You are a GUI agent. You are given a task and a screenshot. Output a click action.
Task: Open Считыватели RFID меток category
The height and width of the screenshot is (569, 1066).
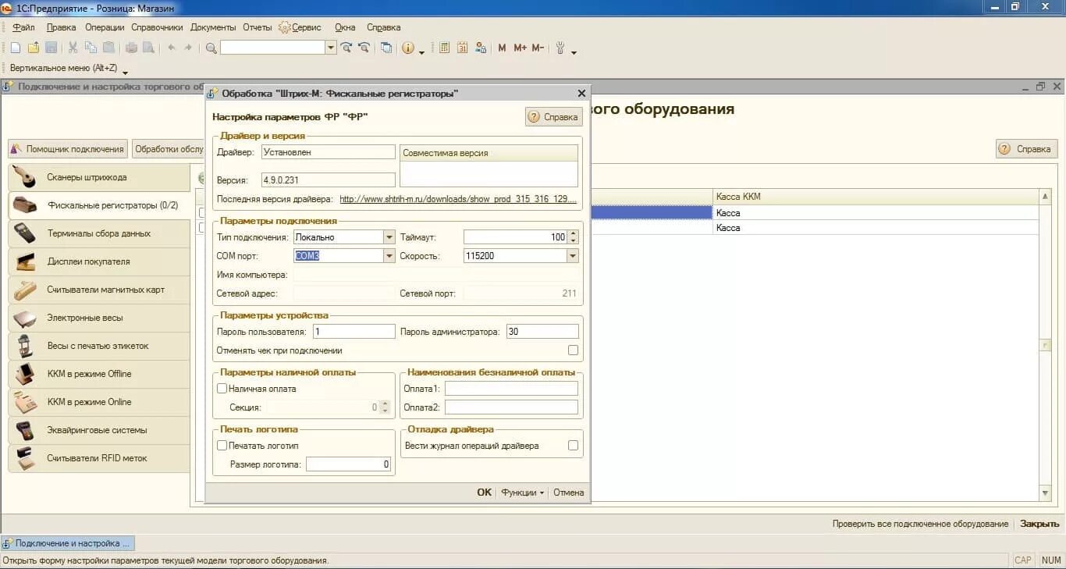pos(99,458)
